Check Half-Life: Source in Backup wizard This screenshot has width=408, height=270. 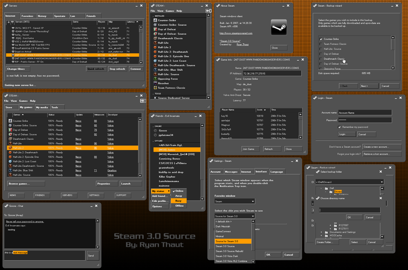tap(321, 49)
